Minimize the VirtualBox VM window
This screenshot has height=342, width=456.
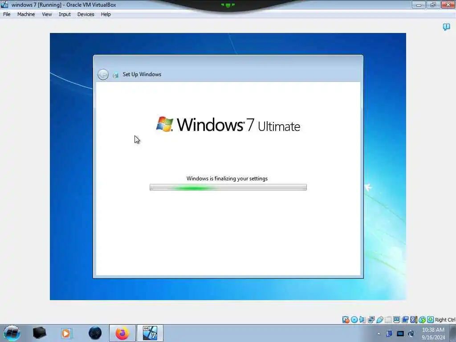tap(419, 4)
